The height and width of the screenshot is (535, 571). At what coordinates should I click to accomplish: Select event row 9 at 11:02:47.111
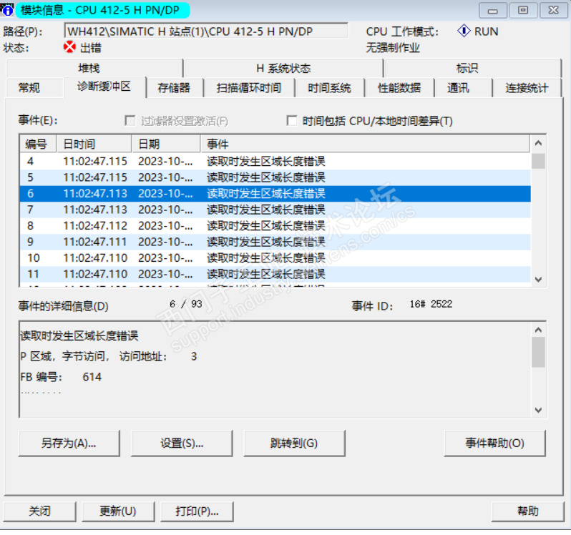pos(275,242)
